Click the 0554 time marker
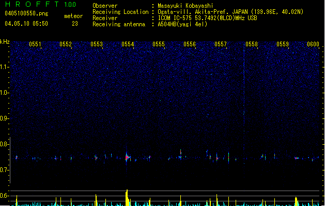The width and height of the screenshot is (325, 206). pyautogui.click(x=128, y=44)
